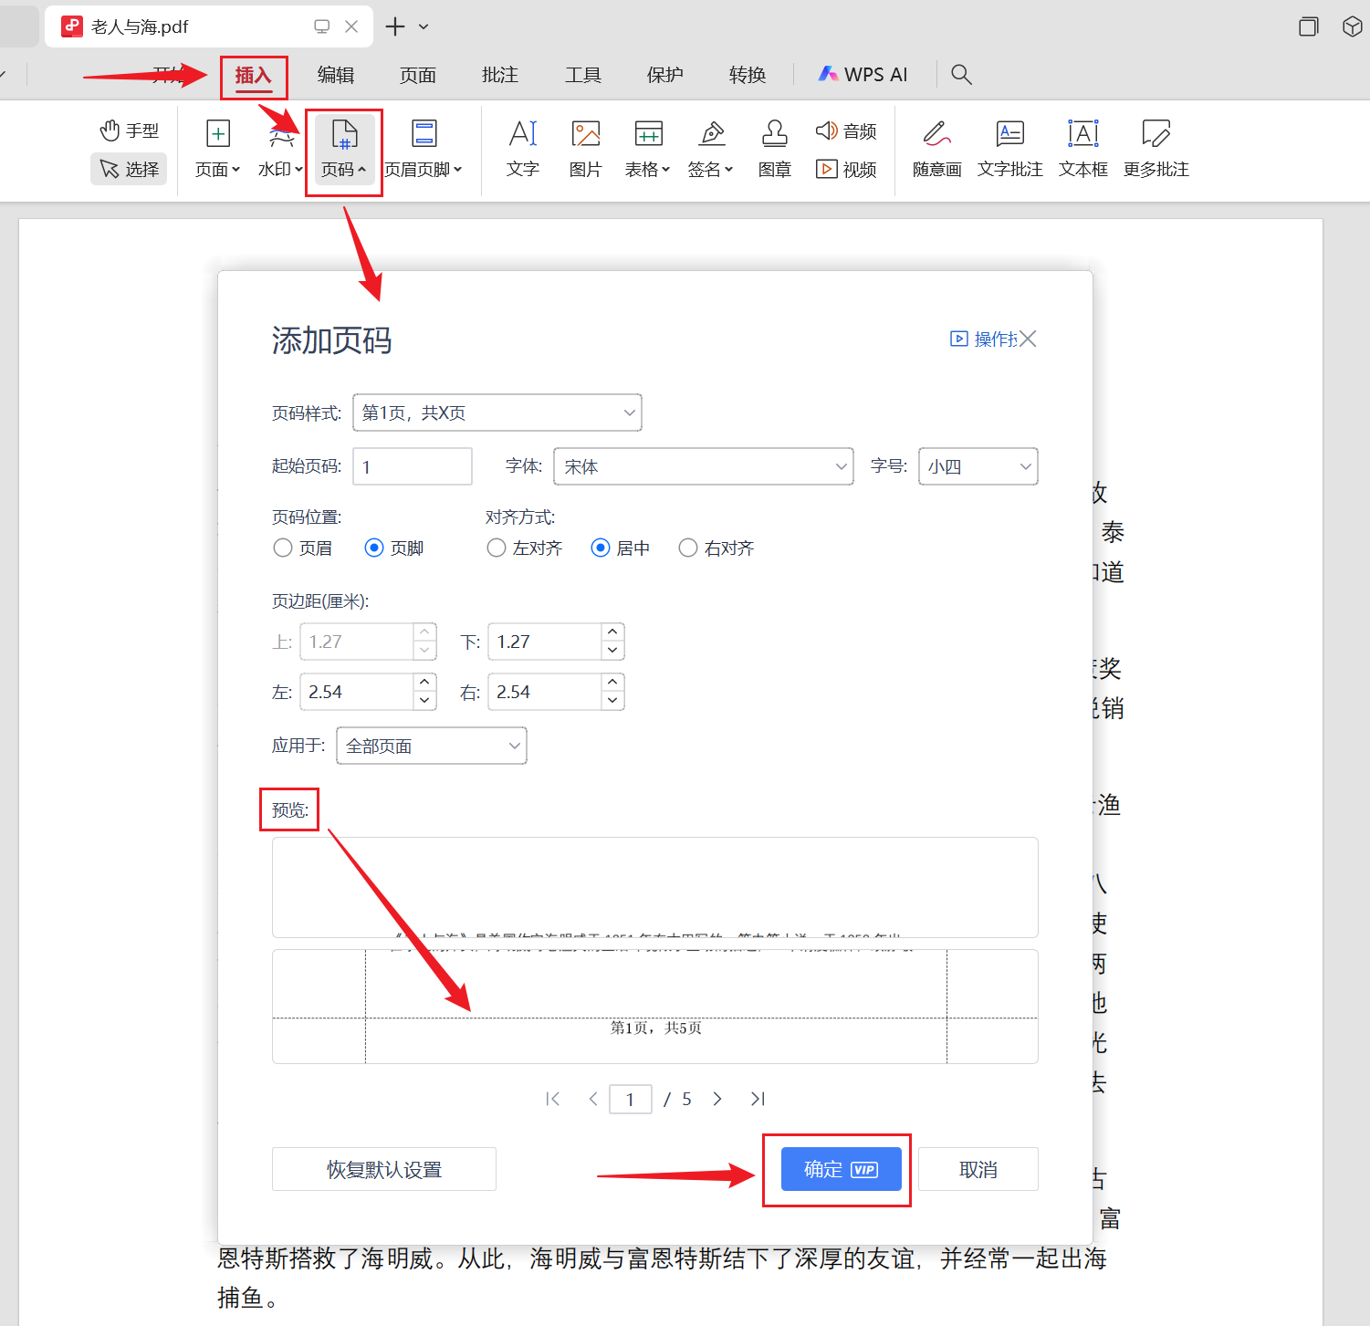Increase the bottom margin with the up stepper

tap(612, 632)
